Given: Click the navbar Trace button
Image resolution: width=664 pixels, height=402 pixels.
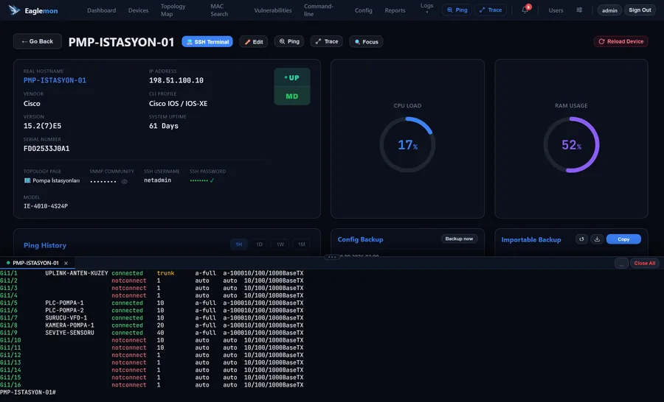Looking at the screenshot, I should pos(491,10).
